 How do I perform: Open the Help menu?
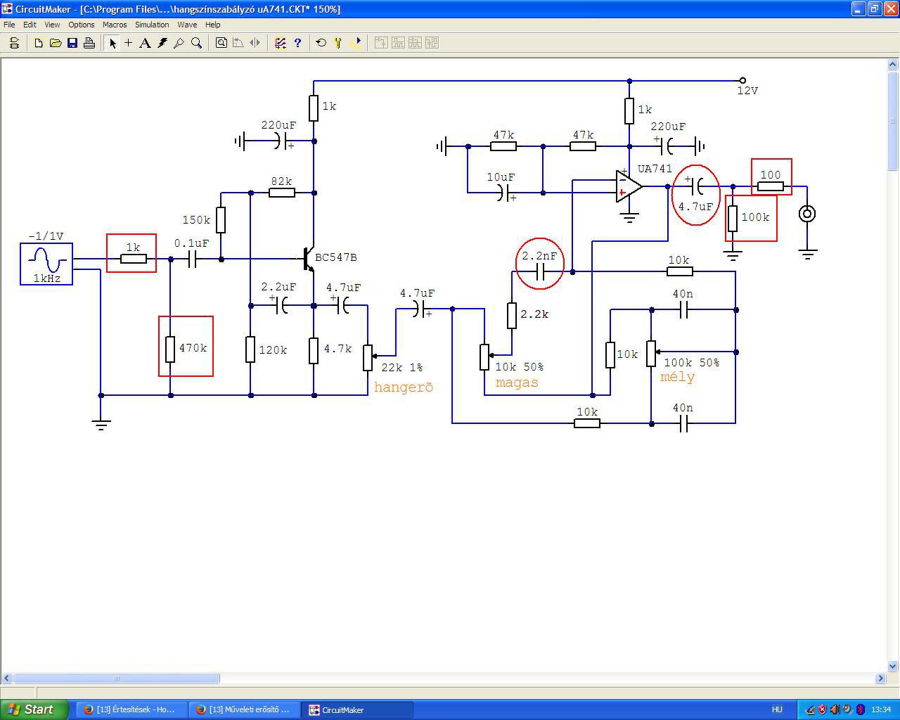pyautogui.click(x=213, y=25)
